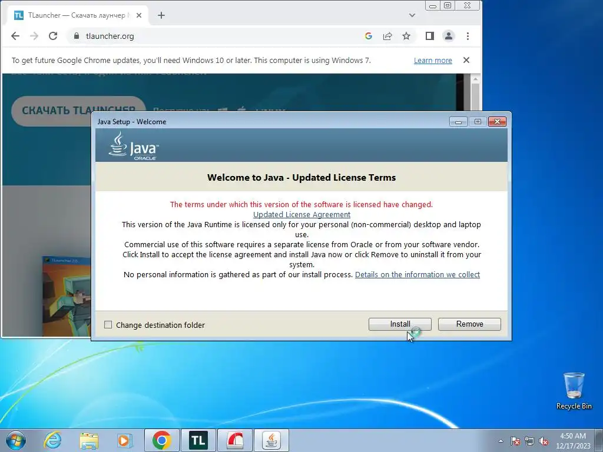This screenshot has width=603, height=452.
Task: Click the red installer icon in taskbar
Action: pyautogui.click(x=235, y=440)
